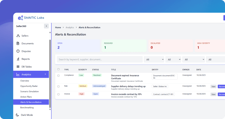
Task: Click the SMAITIC Labs logo icon
Action: click(x=20, y=18)
